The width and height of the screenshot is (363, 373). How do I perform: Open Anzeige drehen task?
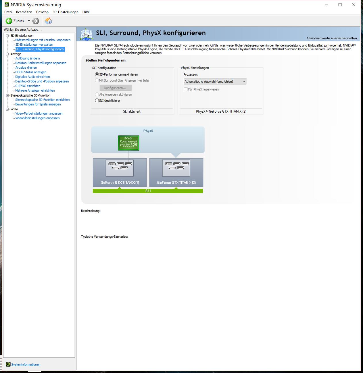(26, 68)
